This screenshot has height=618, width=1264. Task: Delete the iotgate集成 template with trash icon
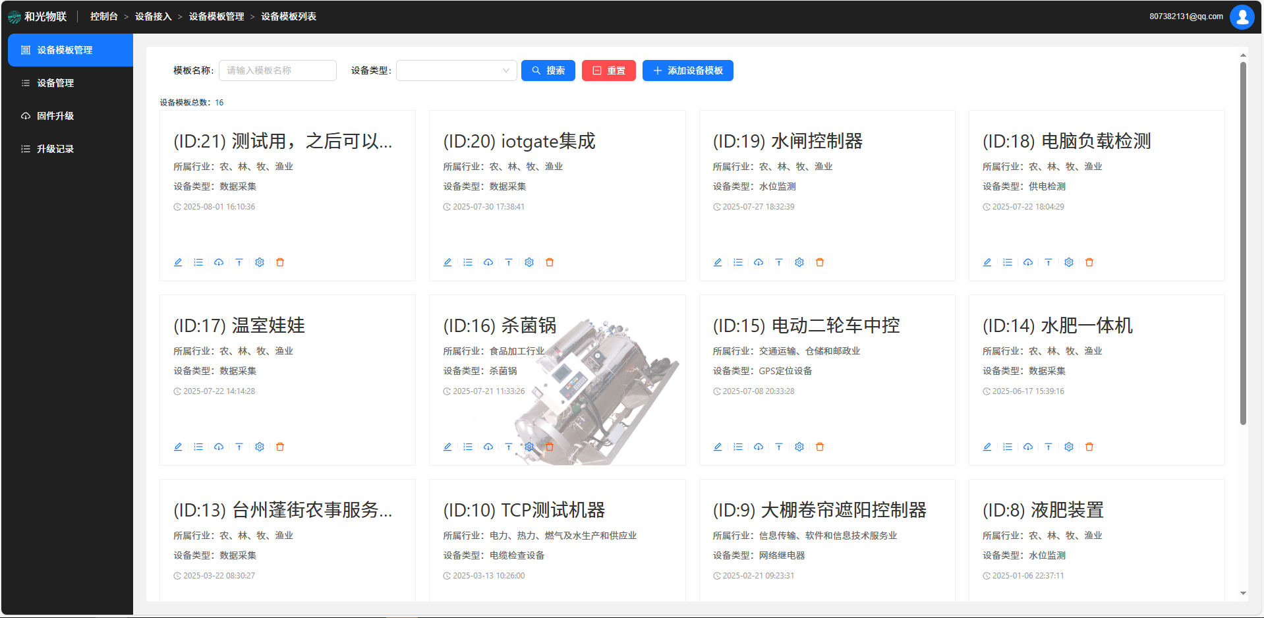550,262
